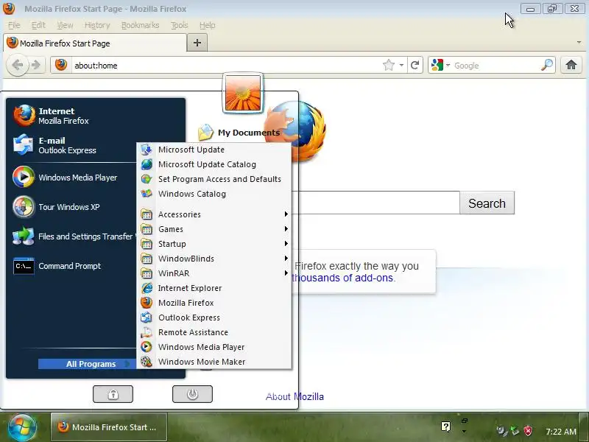The width and height of the screenshot is (589, 442).
Task: Open the History menu
Action: [x=97, y=25]
